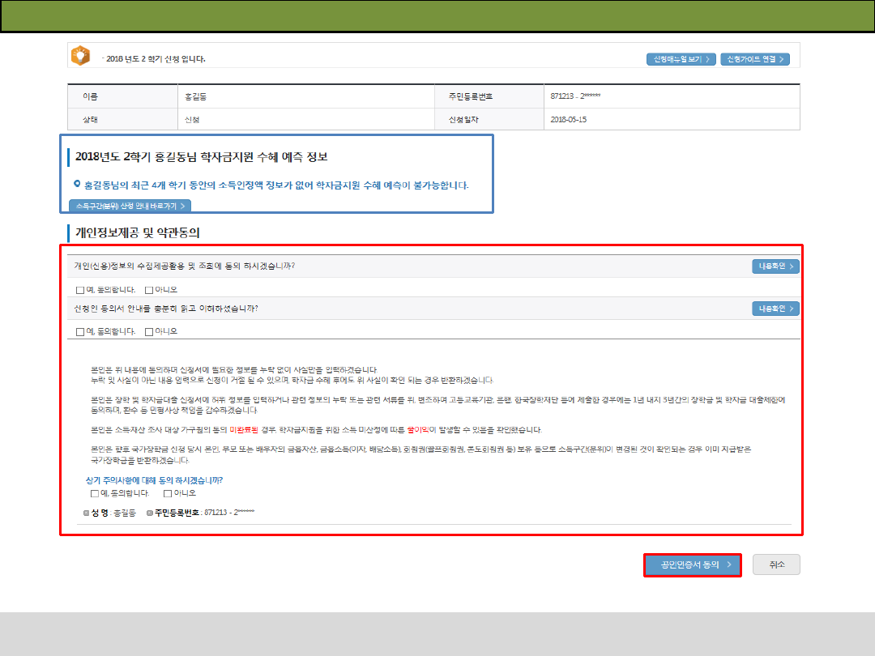Click the application date 2018-05-15
Image resolution: width=875 pixels, height=656 pixels.
pos(568,119)
